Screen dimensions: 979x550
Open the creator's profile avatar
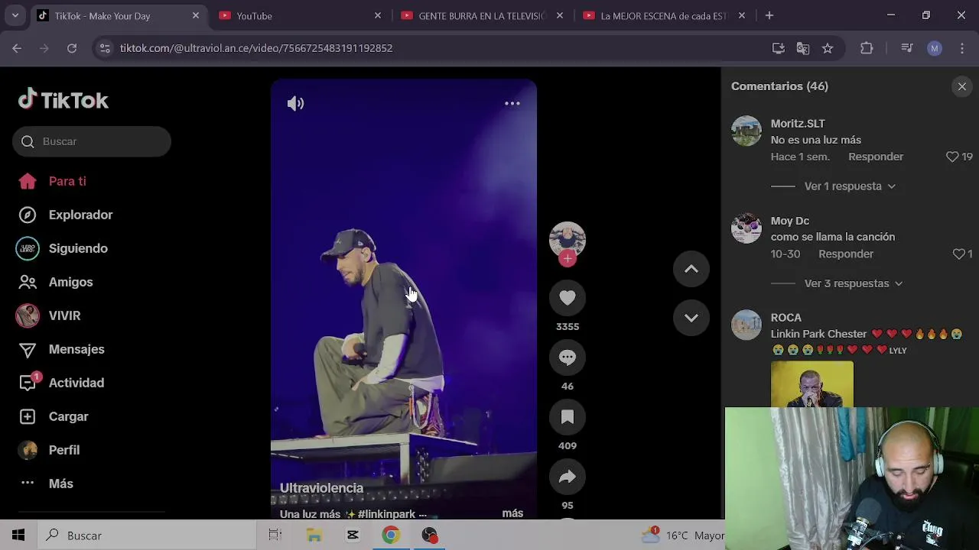pos(568,240)
